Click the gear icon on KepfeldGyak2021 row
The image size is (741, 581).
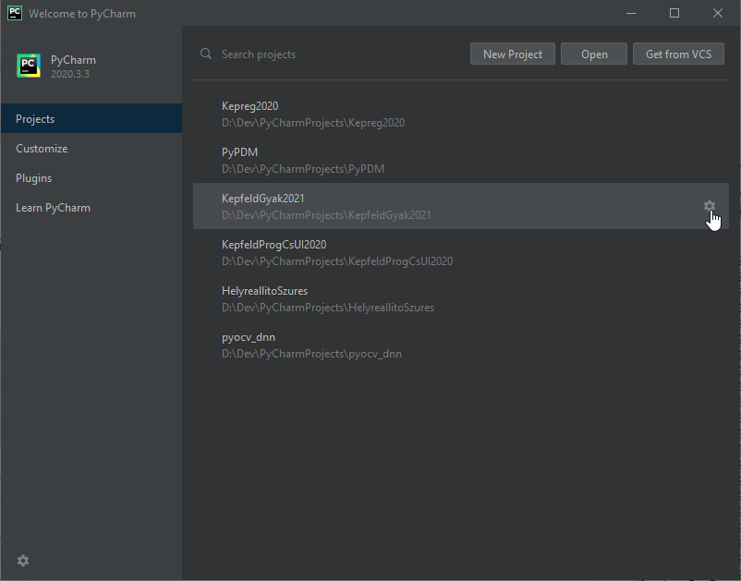tap(709, 205)
